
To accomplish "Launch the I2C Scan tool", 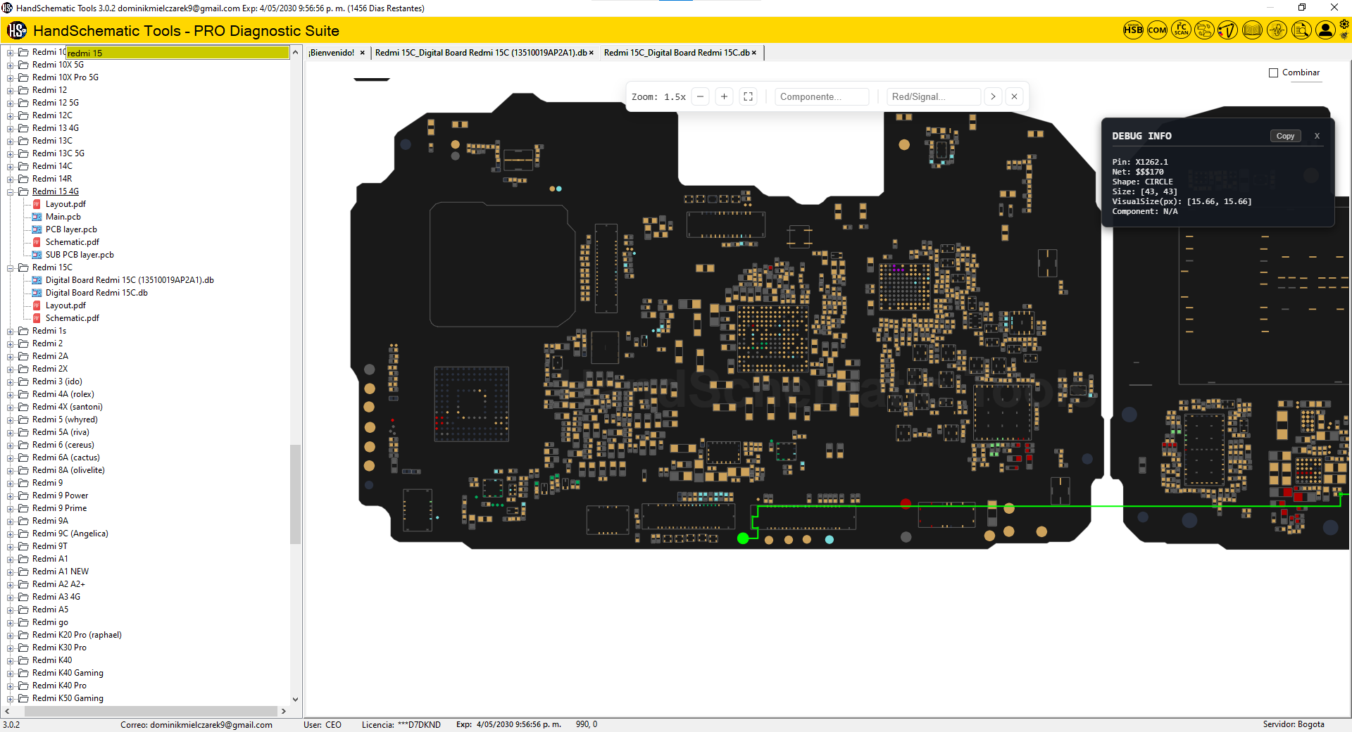I will (x=1181, y=30).
